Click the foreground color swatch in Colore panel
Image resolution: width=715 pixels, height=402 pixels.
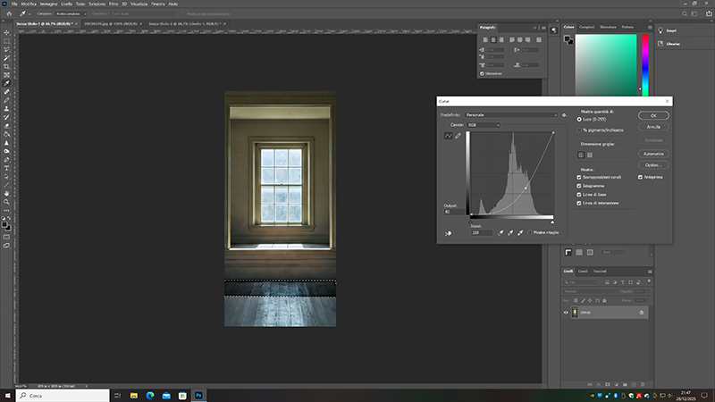pyautogui.click(x=567, y=38)
